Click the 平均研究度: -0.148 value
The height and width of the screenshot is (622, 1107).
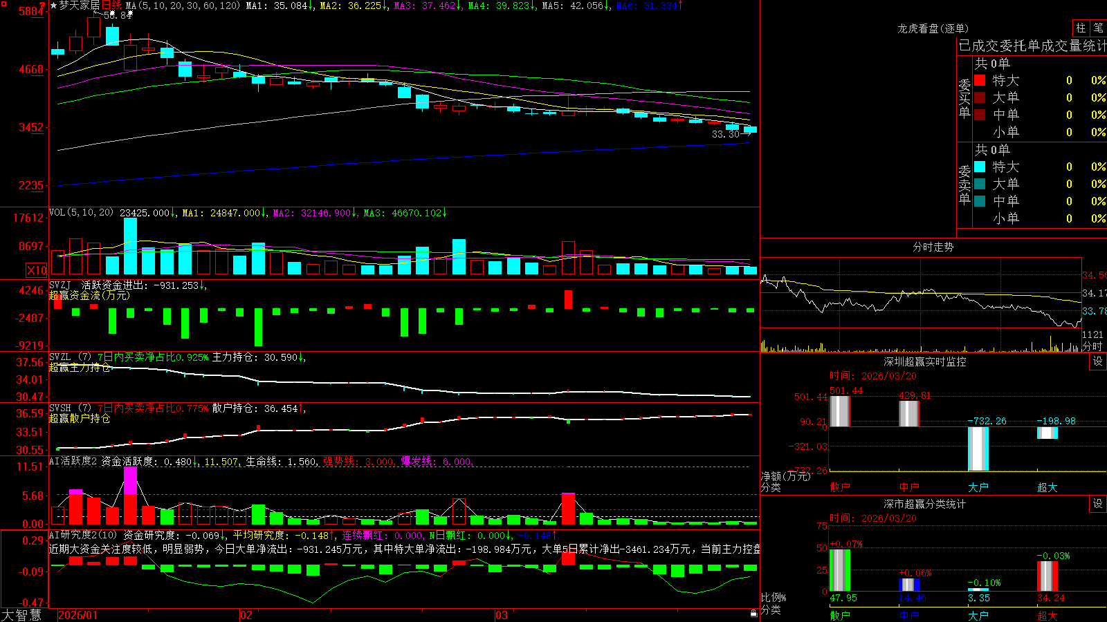(x=284, y=535)
